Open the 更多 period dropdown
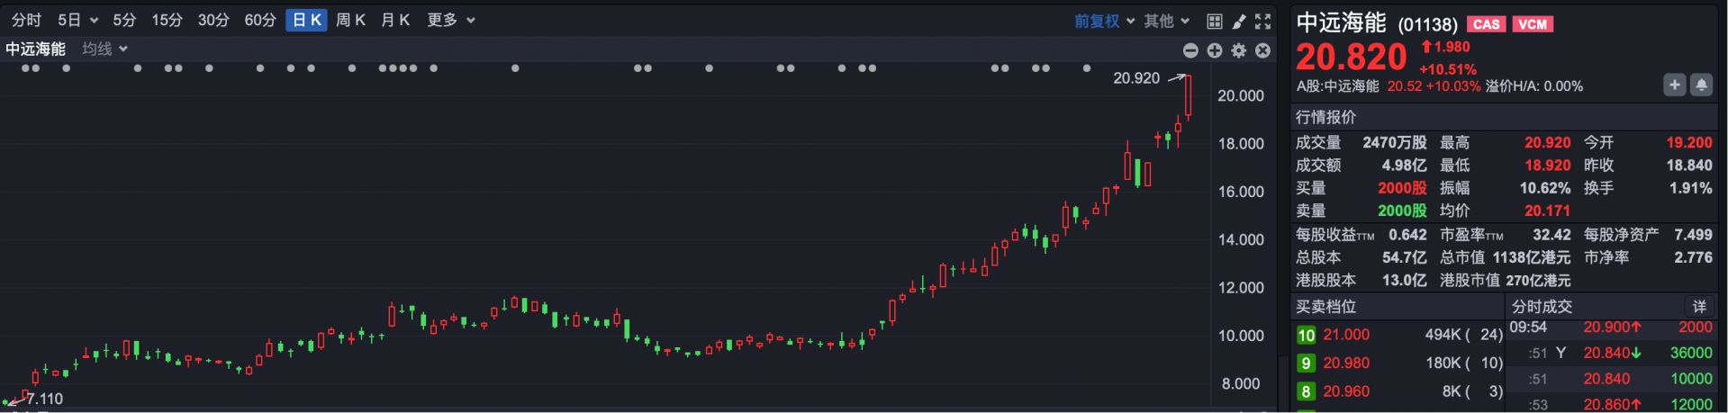 coord(450,20)
